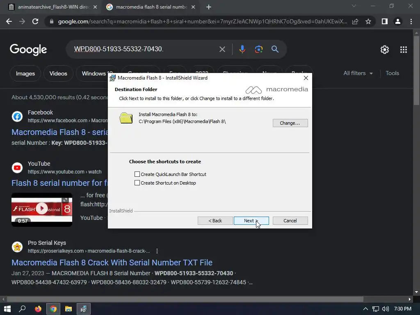Cancel the Macromedia Flash 8 installation
The width and height of the screenshot is (420, 315).
click(x=290, y=221)
